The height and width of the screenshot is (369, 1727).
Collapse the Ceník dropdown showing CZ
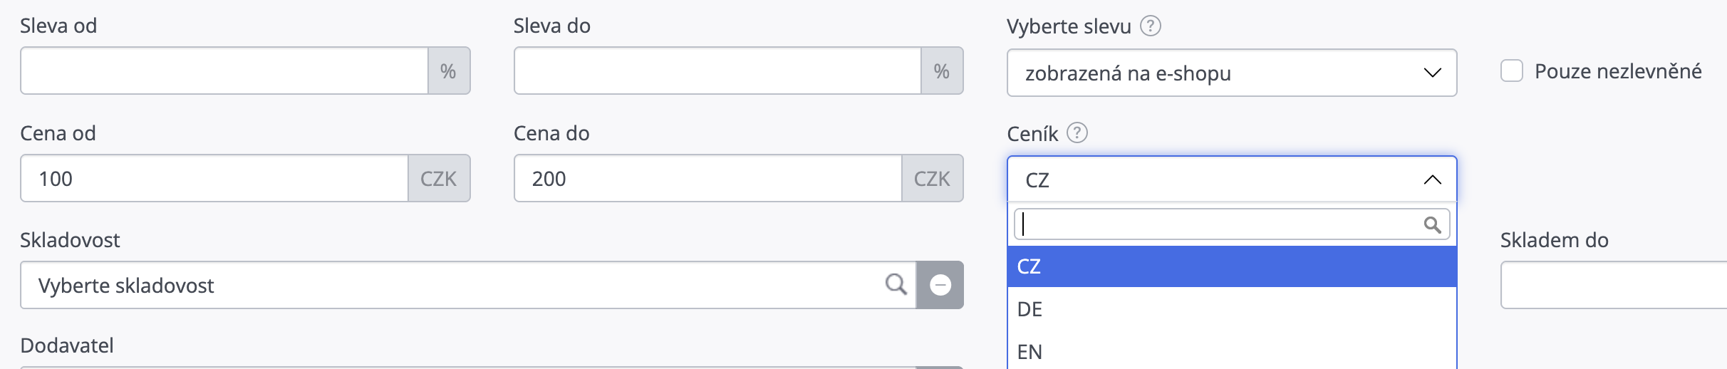(1231, 180)
